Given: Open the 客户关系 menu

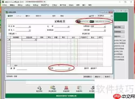Looking at the screenshot, I should 63,5.
